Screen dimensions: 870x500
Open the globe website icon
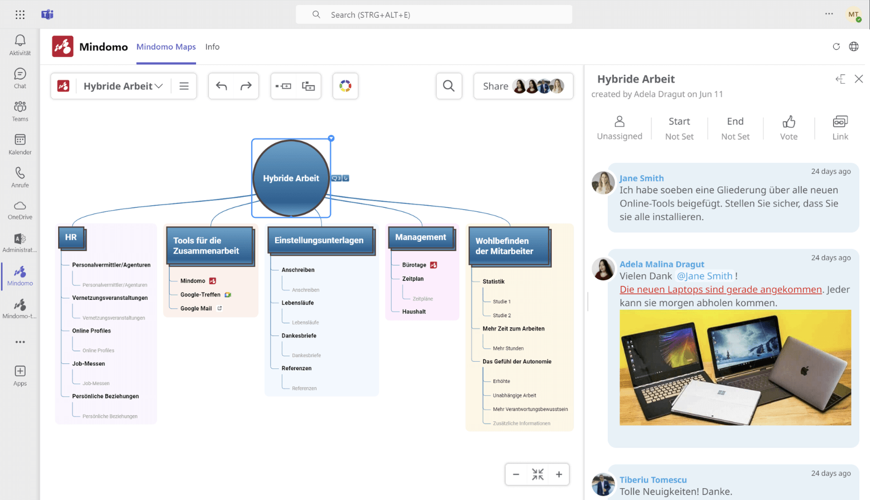(x=854, y=47)
